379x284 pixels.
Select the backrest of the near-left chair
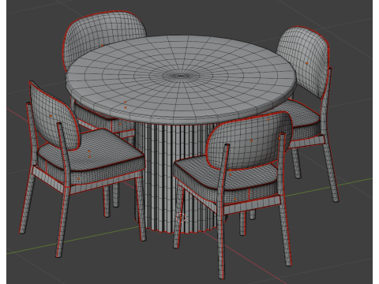[x=54, y=116]
